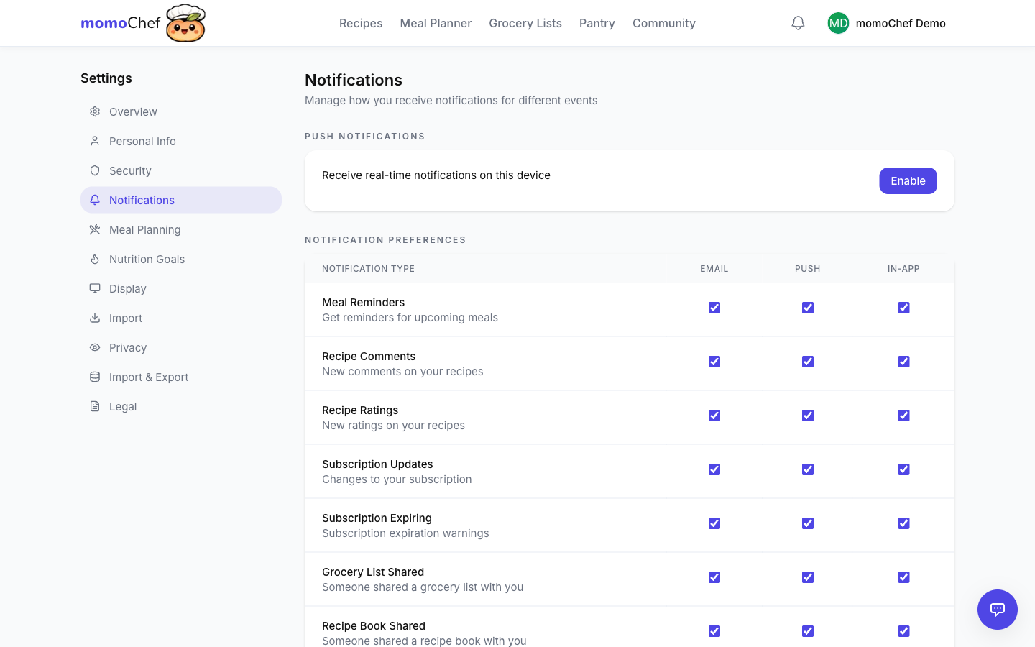Click the Import & Export database icon
1035x647 pixels.
[x=95, y=377]
